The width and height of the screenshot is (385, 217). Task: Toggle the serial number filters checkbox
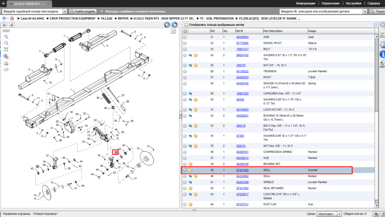point(102,11)
